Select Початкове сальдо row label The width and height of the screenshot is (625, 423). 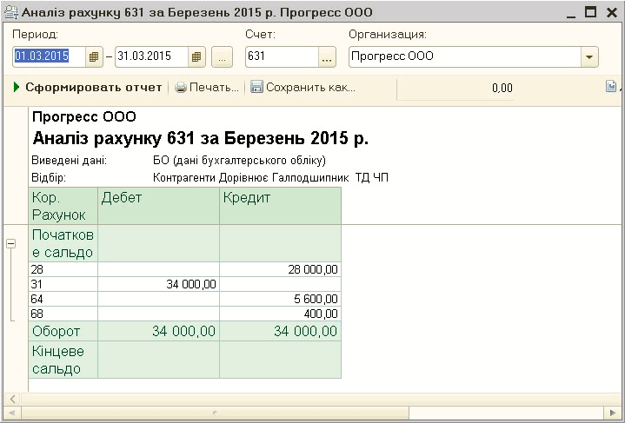[63, 243]
